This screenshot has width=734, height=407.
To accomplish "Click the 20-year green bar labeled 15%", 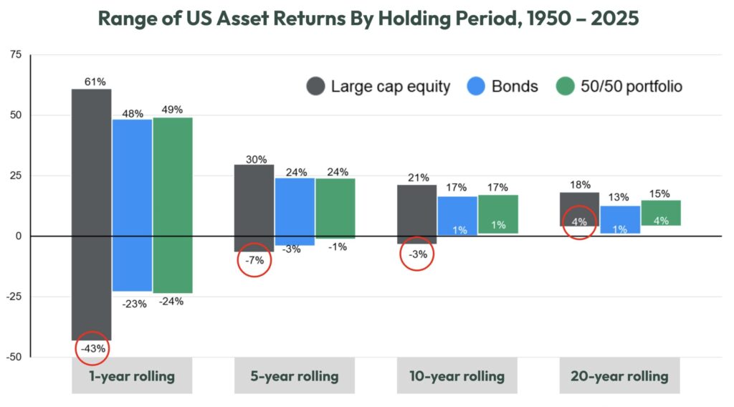I will point(661,213).
